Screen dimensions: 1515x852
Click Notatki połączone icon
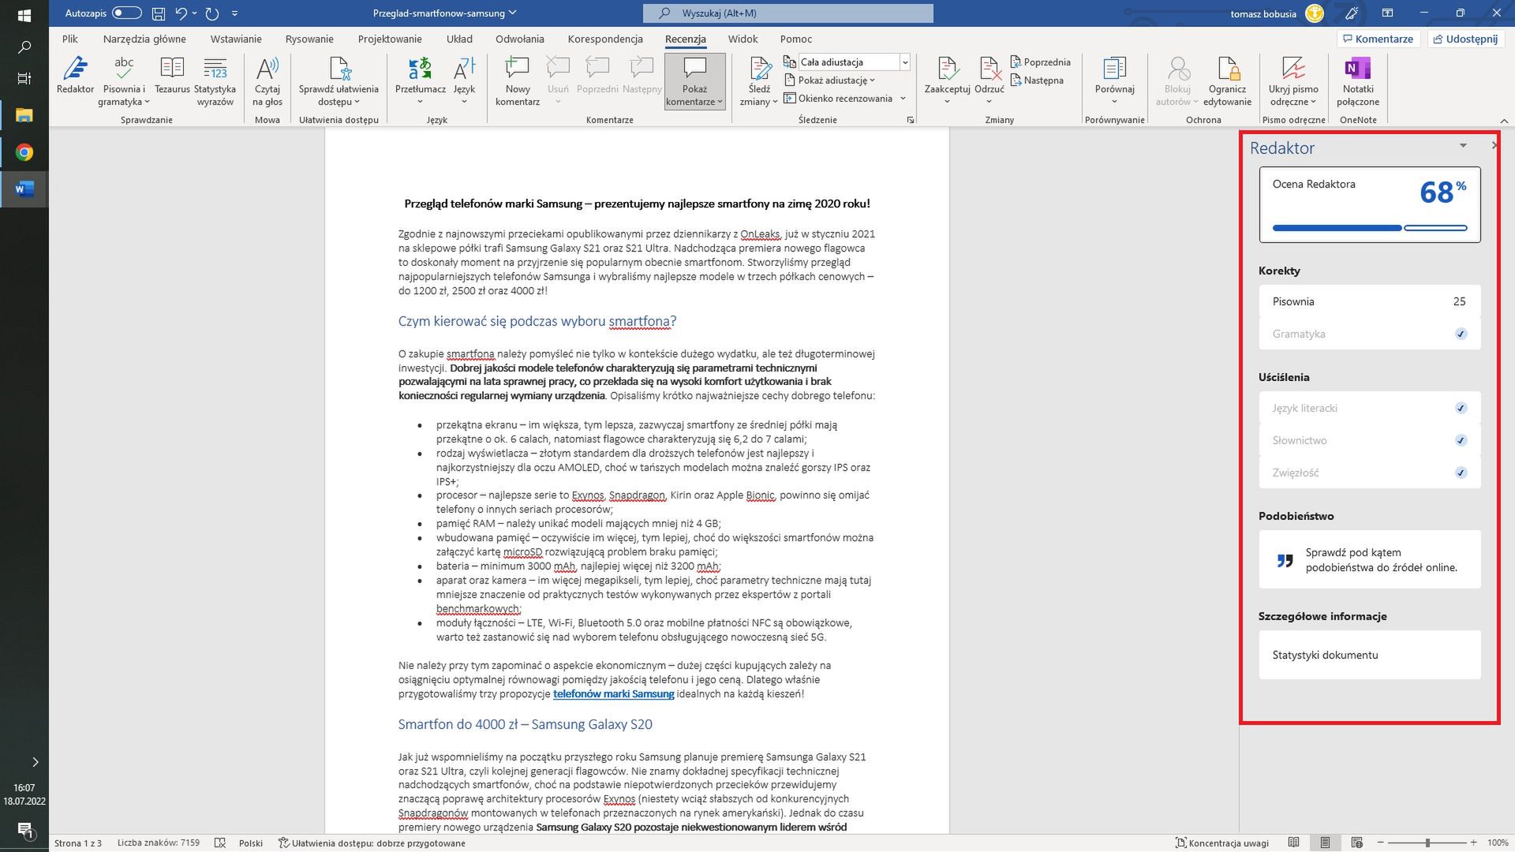pos(1357,77)
